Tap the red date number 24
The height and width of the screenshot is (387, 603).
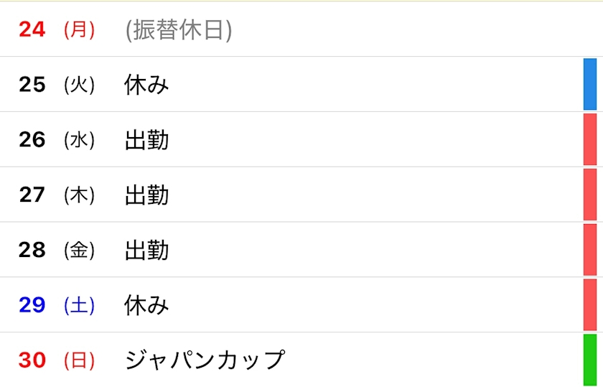pos(32,30)
